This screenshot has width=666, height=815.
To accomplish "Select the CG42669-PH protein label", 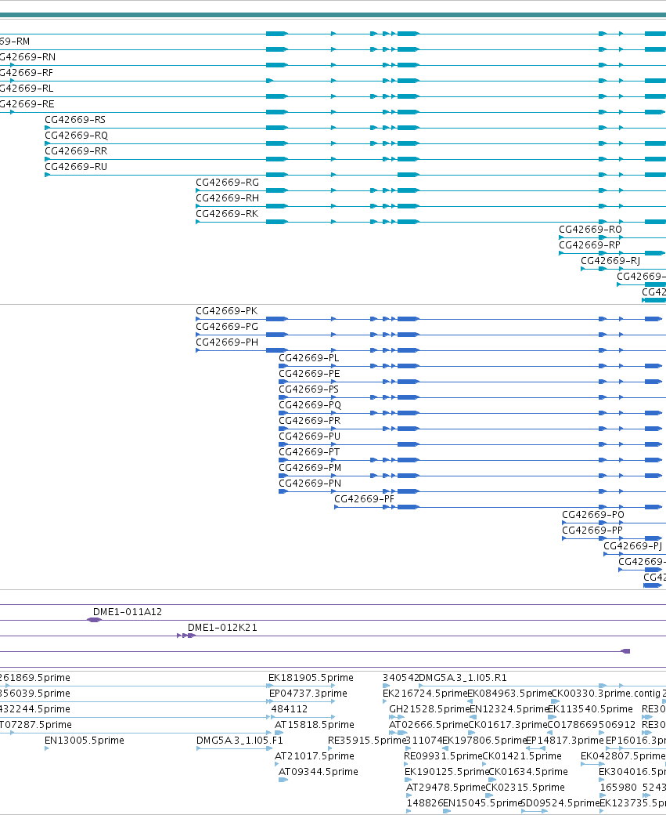I will [227, 342].
